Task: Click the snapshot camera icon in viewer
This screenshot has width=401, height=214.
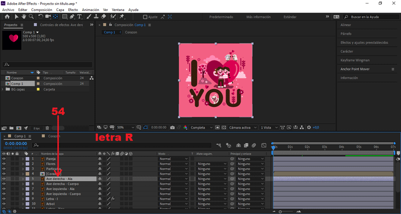Action: 172,128
